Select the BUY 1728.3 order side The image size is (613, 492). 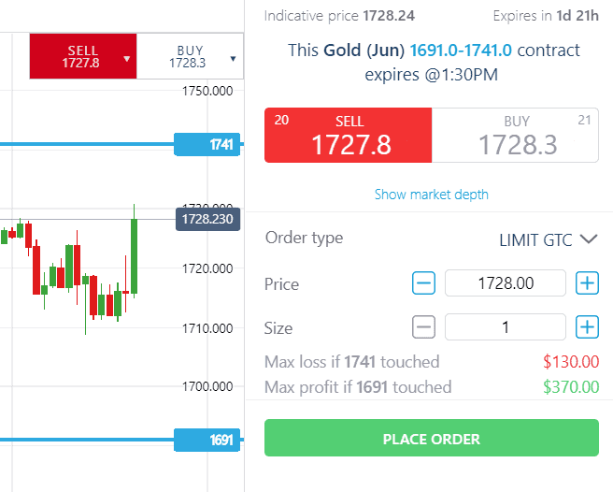pos(515,135)
